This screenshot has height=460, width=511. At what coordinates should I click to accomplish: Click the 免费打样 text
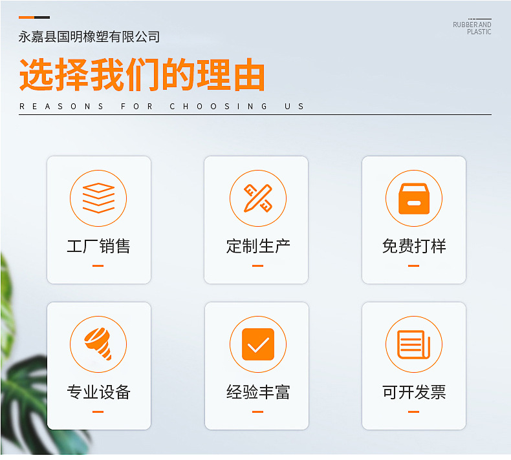pyautogui.click(x=413, y=246)
